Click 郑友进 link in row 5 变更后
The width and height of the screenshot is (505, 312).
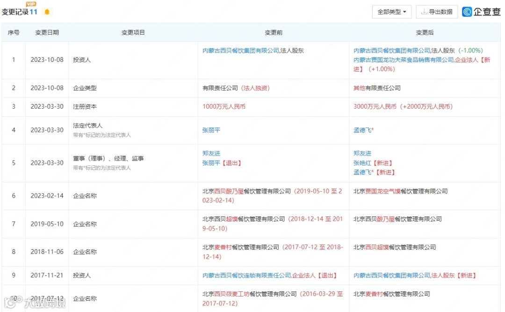click(362, 153)
